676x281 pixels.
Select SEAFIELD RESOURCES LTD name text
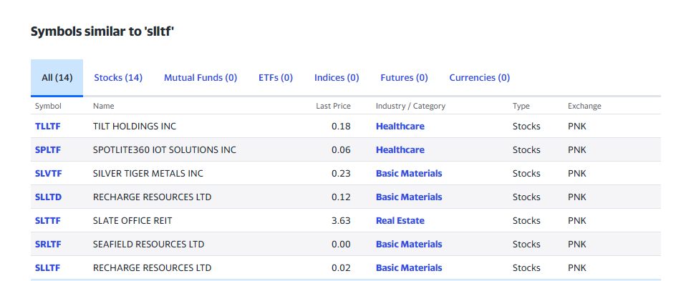tap(148, 245)
